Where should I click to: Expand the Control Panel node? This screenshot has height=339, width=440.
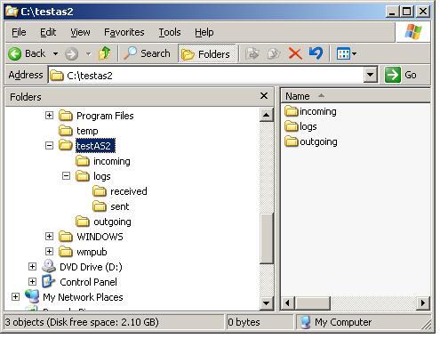pos(32,281)
